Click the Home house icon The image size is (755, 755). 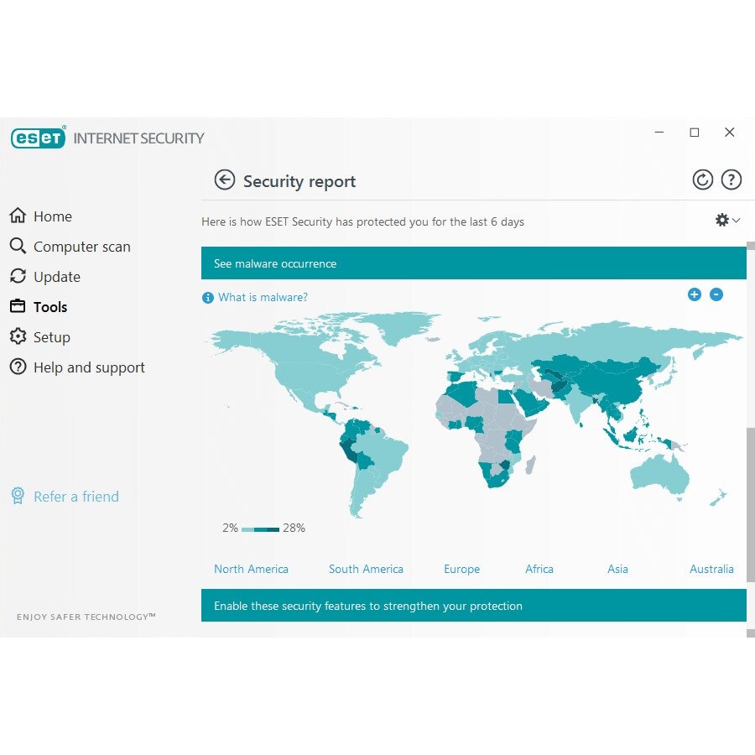[18, 216]
